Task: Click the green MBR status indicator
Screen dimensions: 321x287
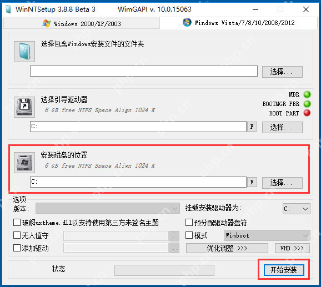Action: click(307, 94)
